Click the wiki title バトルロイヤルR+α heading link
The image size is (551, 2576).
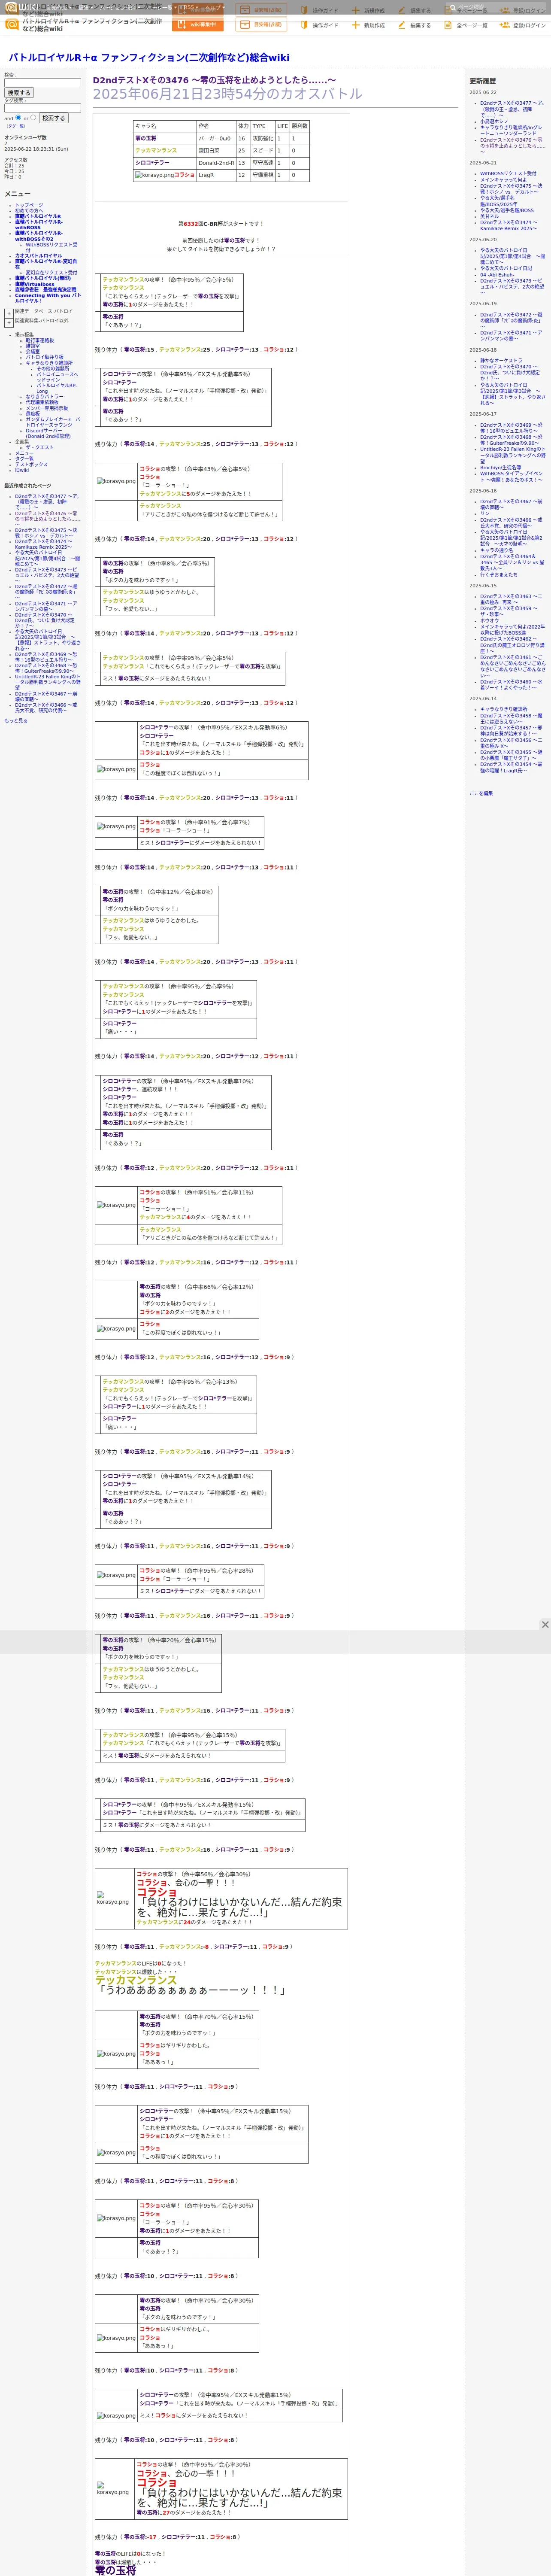click(149, 58)
